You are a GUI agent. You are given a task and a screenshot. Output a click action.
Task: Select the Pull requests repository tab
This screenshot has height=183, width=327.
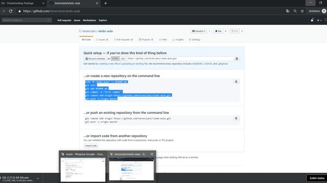123,40
